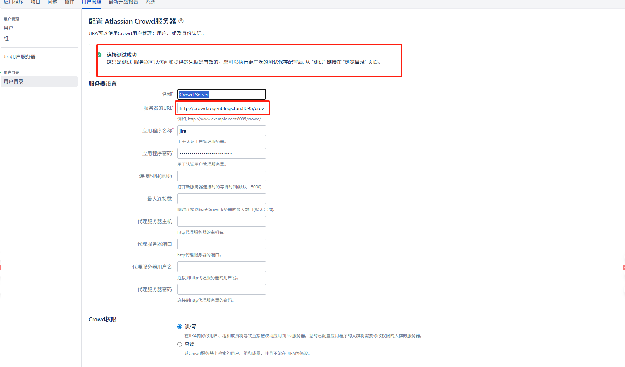Click the hint text mentioning 默认: 5000
This screenshot has height=367, width=625.
click(220, 187)
